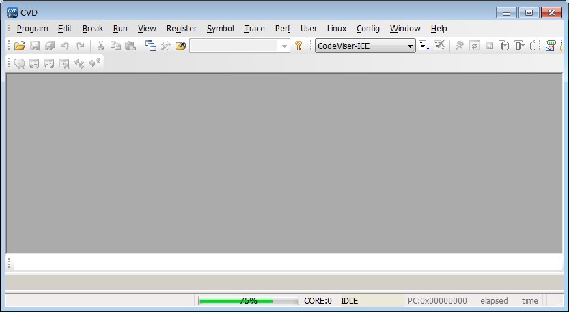Click the CVD application icon in title bar
The height and width of the screenshot is (312, 569).
pos(12,12)
